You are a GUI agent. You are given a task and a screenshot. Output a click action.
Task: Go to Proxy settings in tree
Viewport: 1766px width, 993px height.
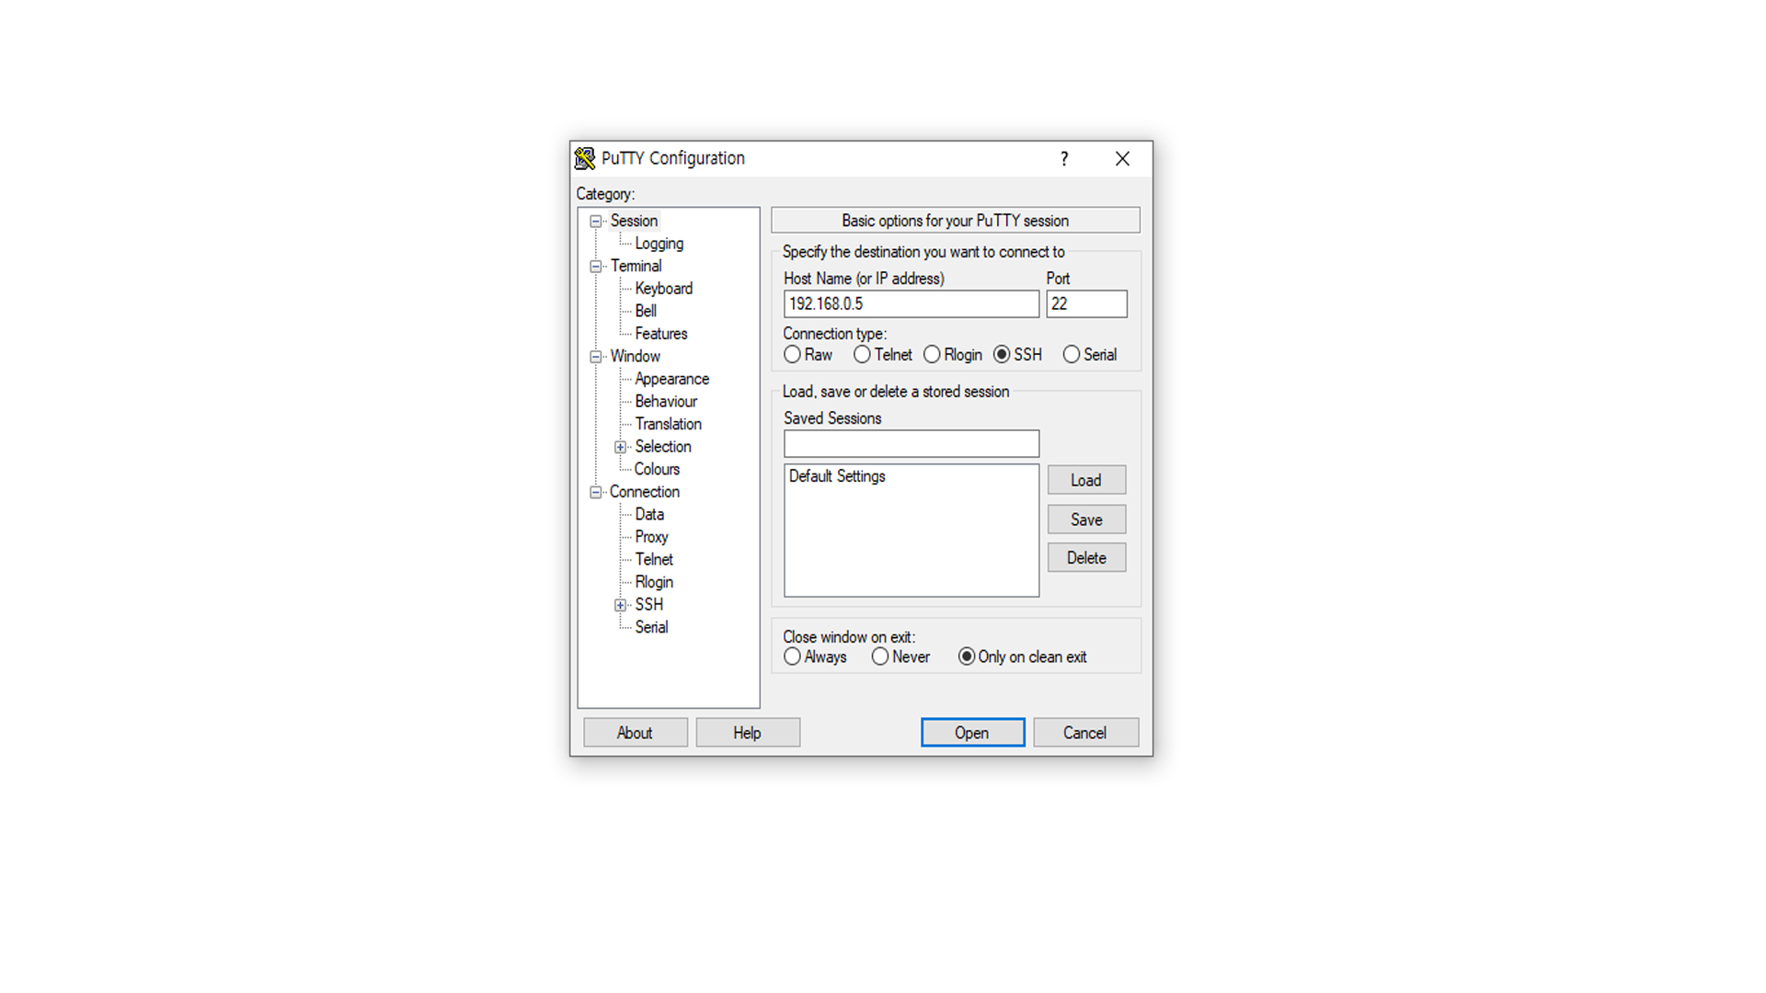coord(651,537)
